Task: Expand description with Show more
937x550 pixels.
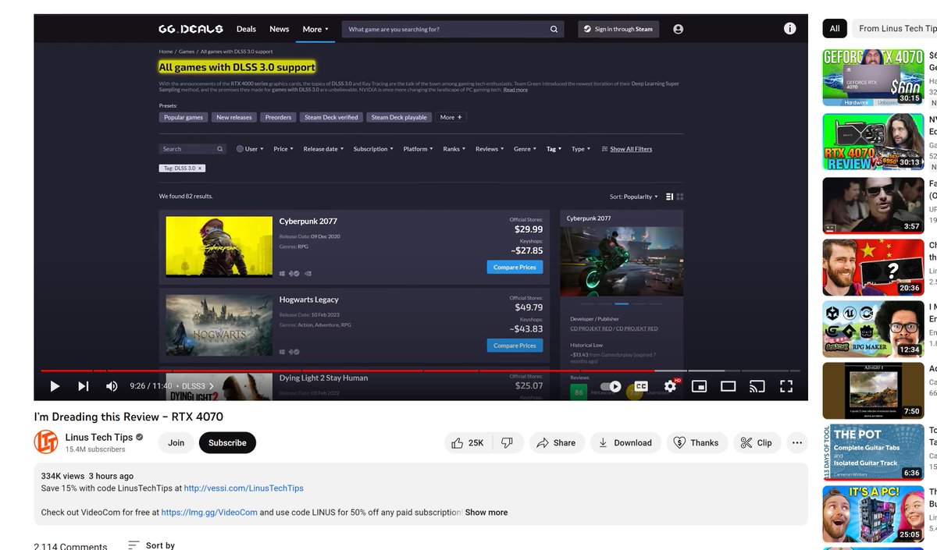Action: 486,513
